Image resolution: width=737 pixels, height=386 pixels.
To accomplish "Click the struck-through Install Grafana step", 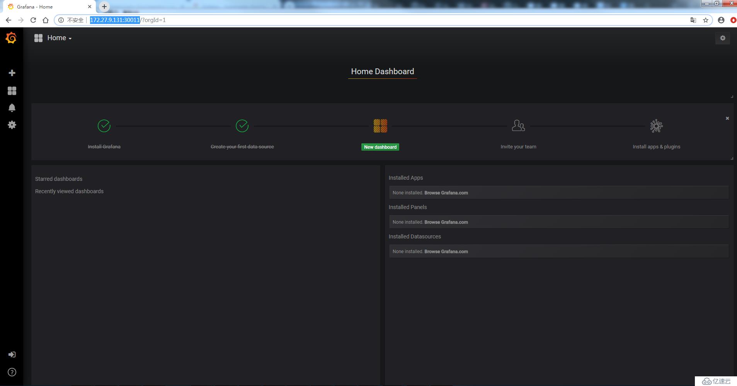I will [104, 147].
